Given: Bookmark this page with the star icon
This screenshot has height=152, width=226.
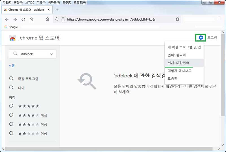Looking at the screenshot, I should point(177,19).
